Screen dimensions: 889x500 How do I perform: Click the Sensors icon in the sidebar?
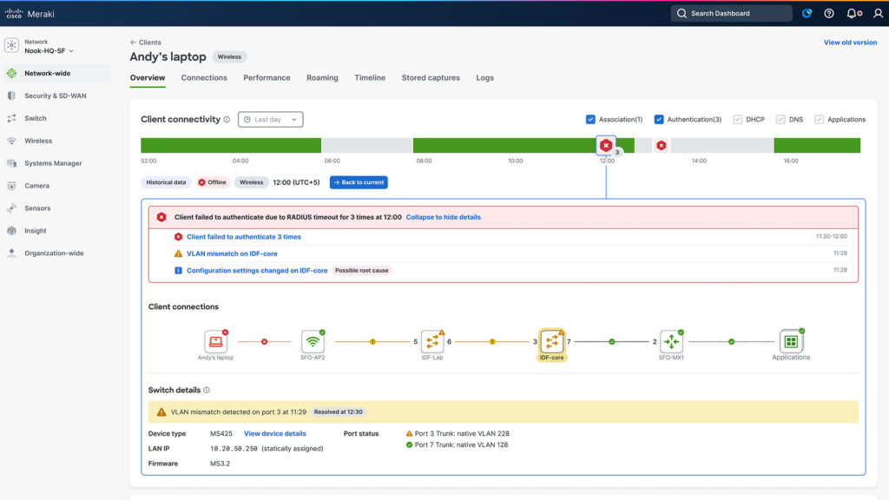click(x=10, y=208)
